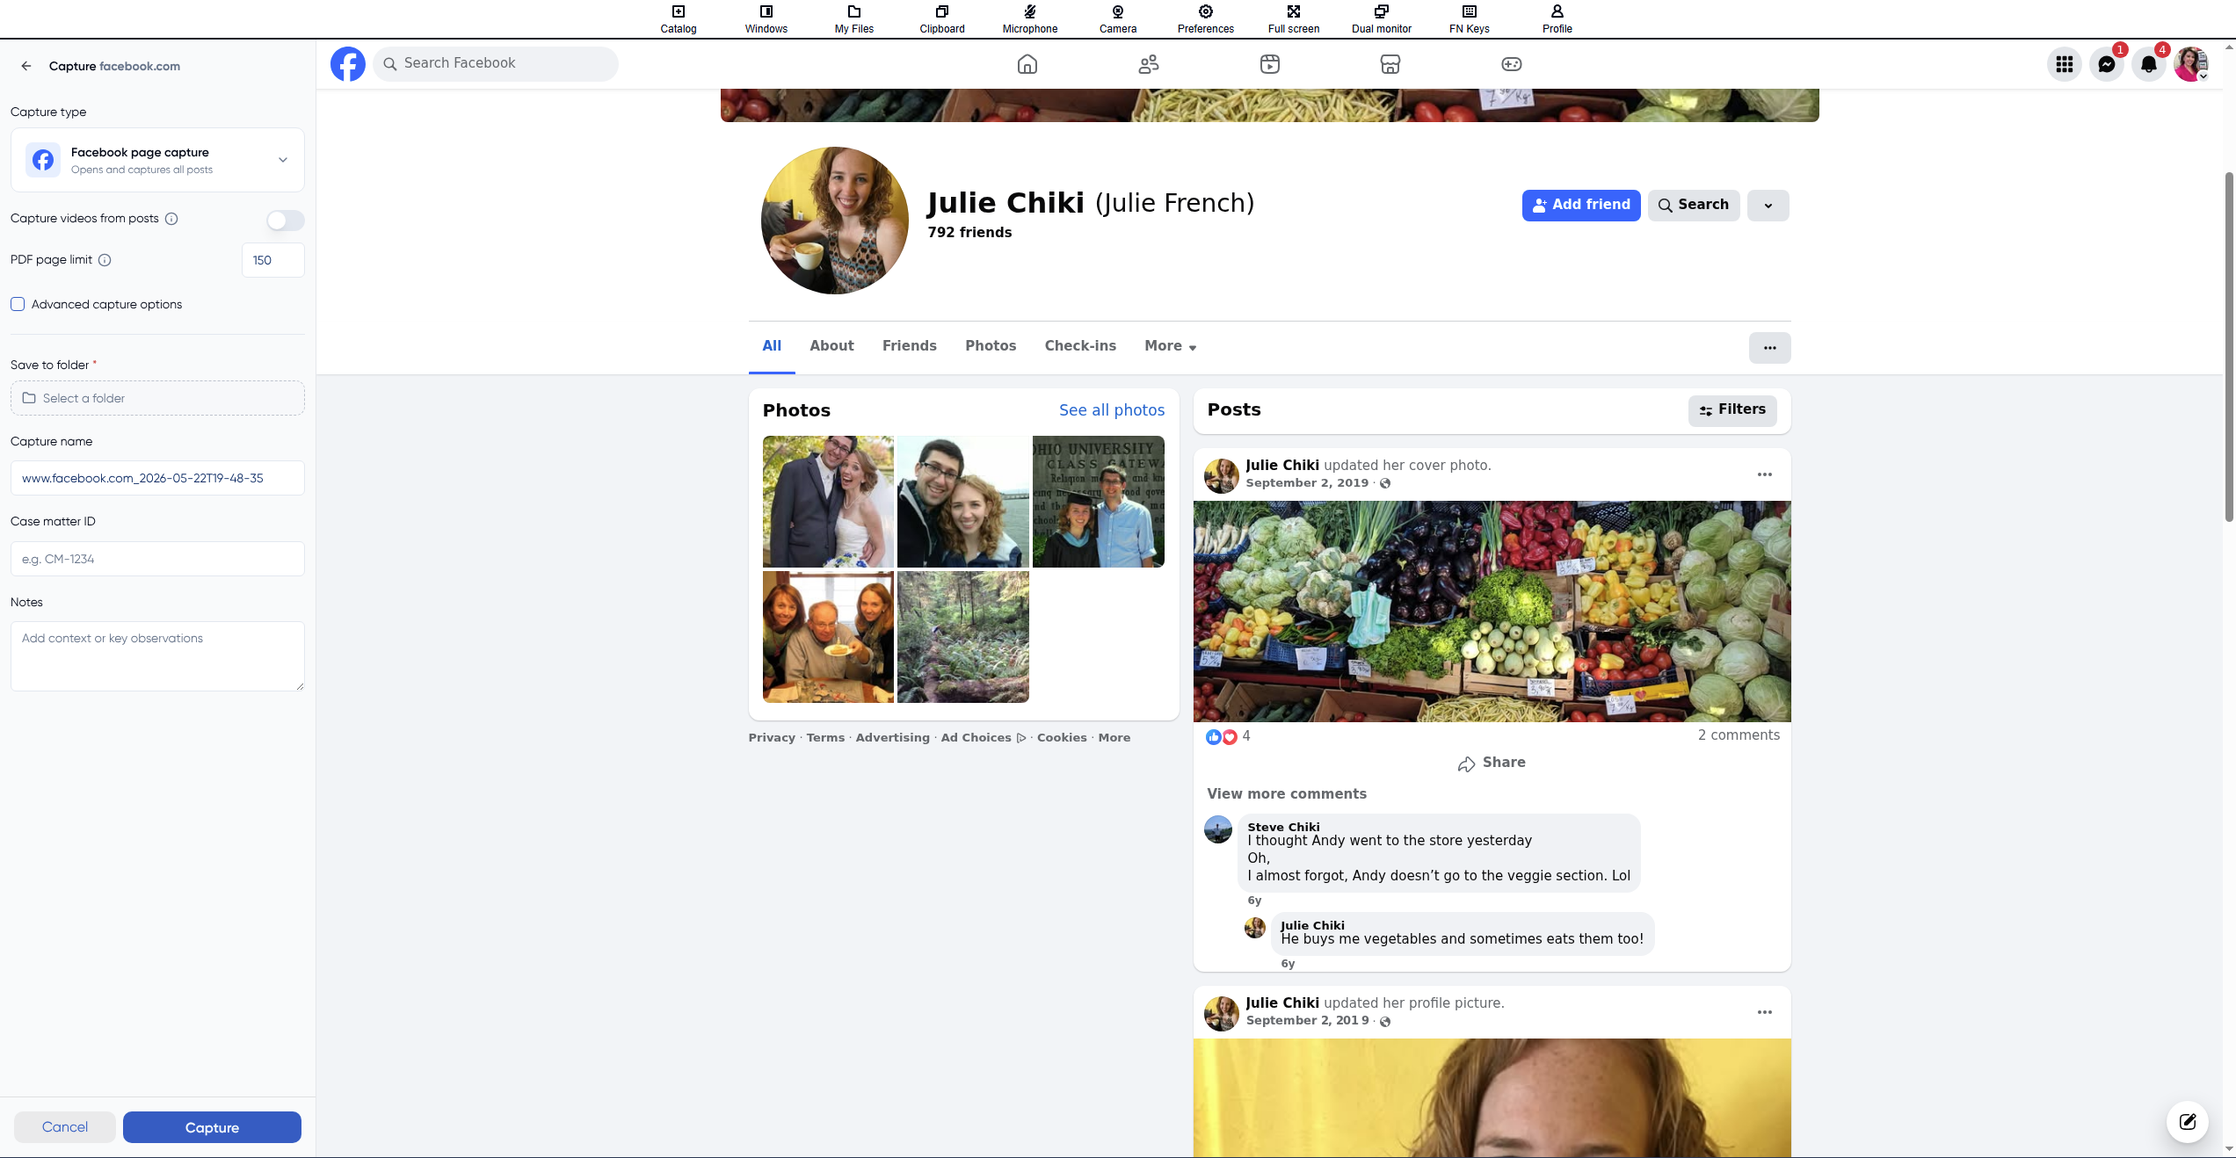Open Facebook Friends icon in navbar

tap(1148, 64)
